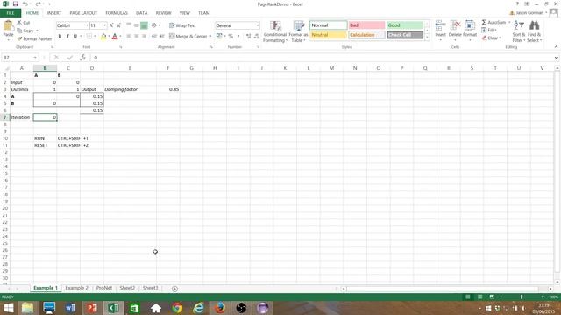Toggle Italic formatting
This screenshot has width=561, height=315.
[67, 36]
